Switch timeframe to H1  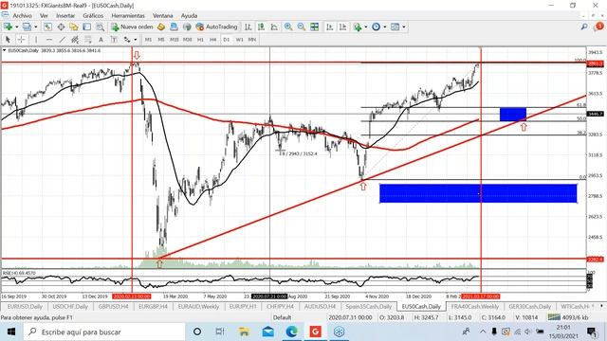200,40
